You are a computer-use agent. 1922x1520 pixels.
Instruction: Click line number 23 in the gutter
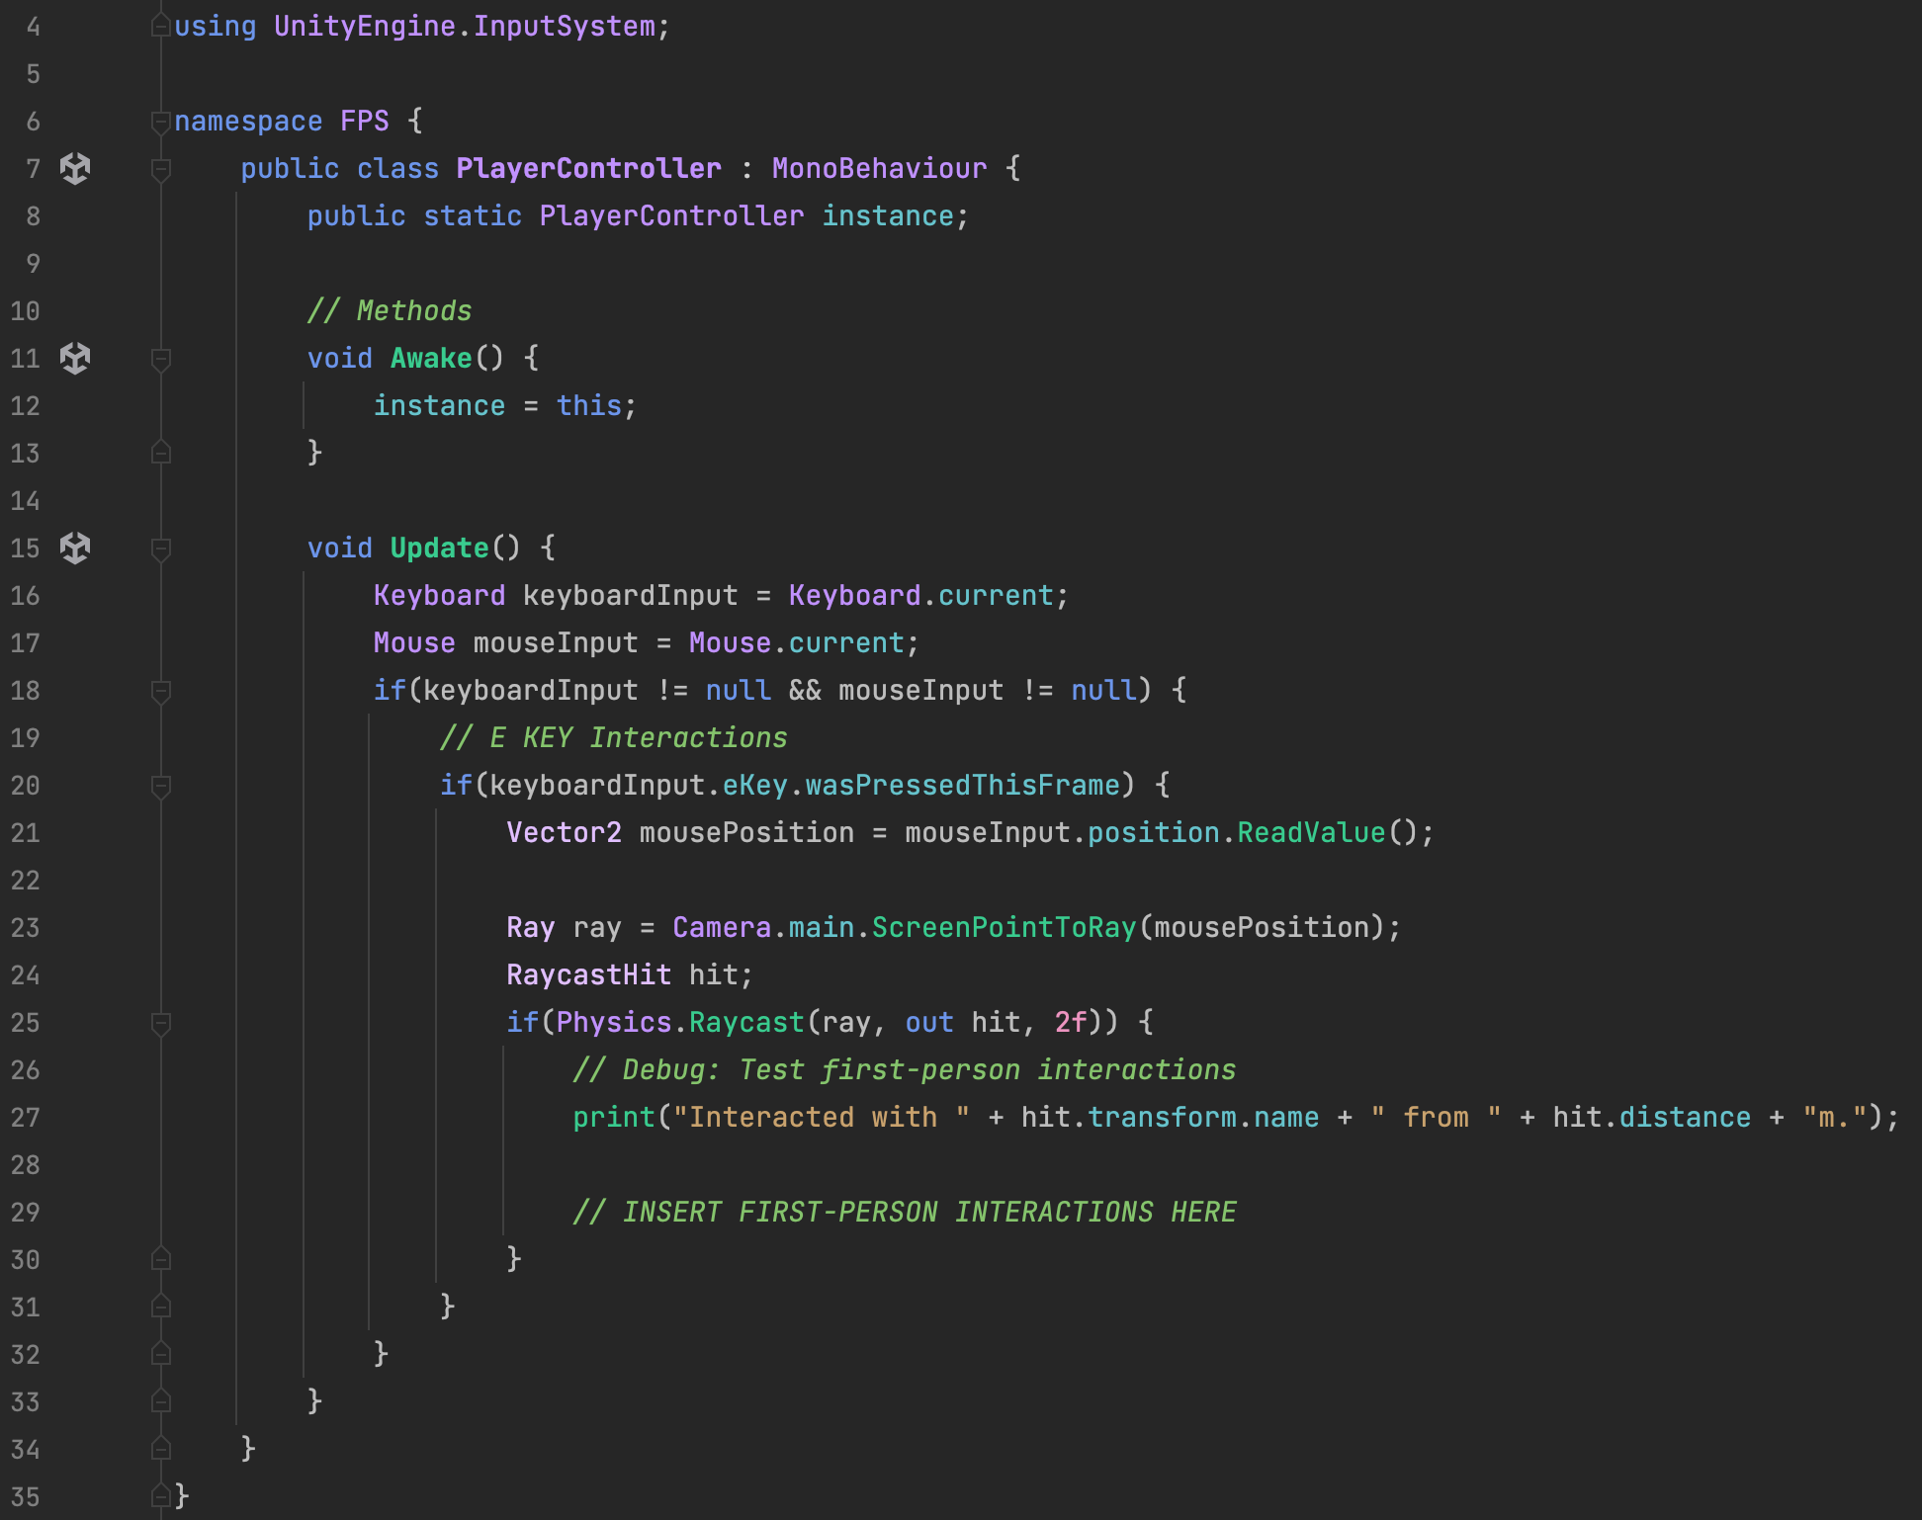coord(26,928)
